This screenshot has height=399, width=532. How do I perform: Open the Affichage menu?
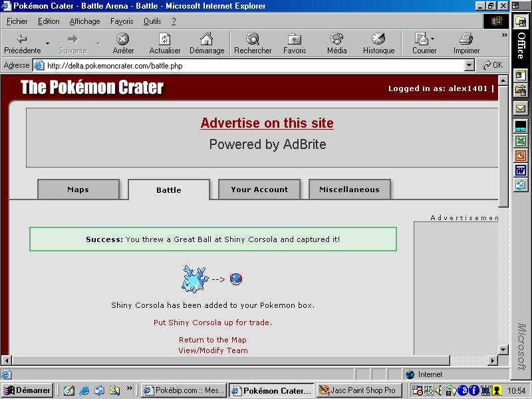[84, 21]
